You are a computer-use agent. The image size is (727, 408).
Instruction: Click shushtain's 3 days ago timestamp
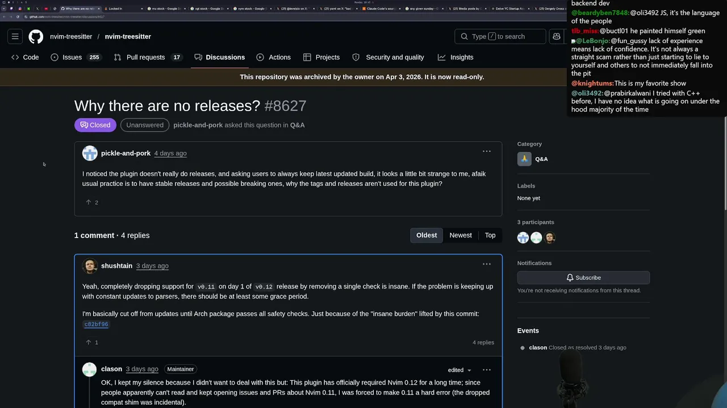(x=152, y=266)
